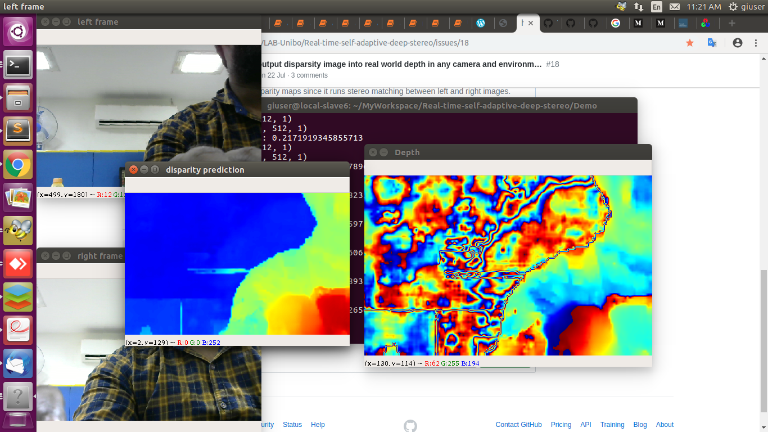Click inside the Depth visualization image
Screen dimensions: 768x432
pos(506,264)
